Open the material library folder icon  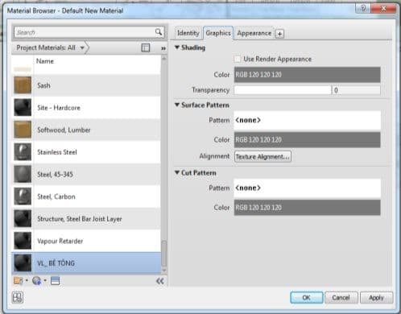pyautogui.click(x=19, y=281)
